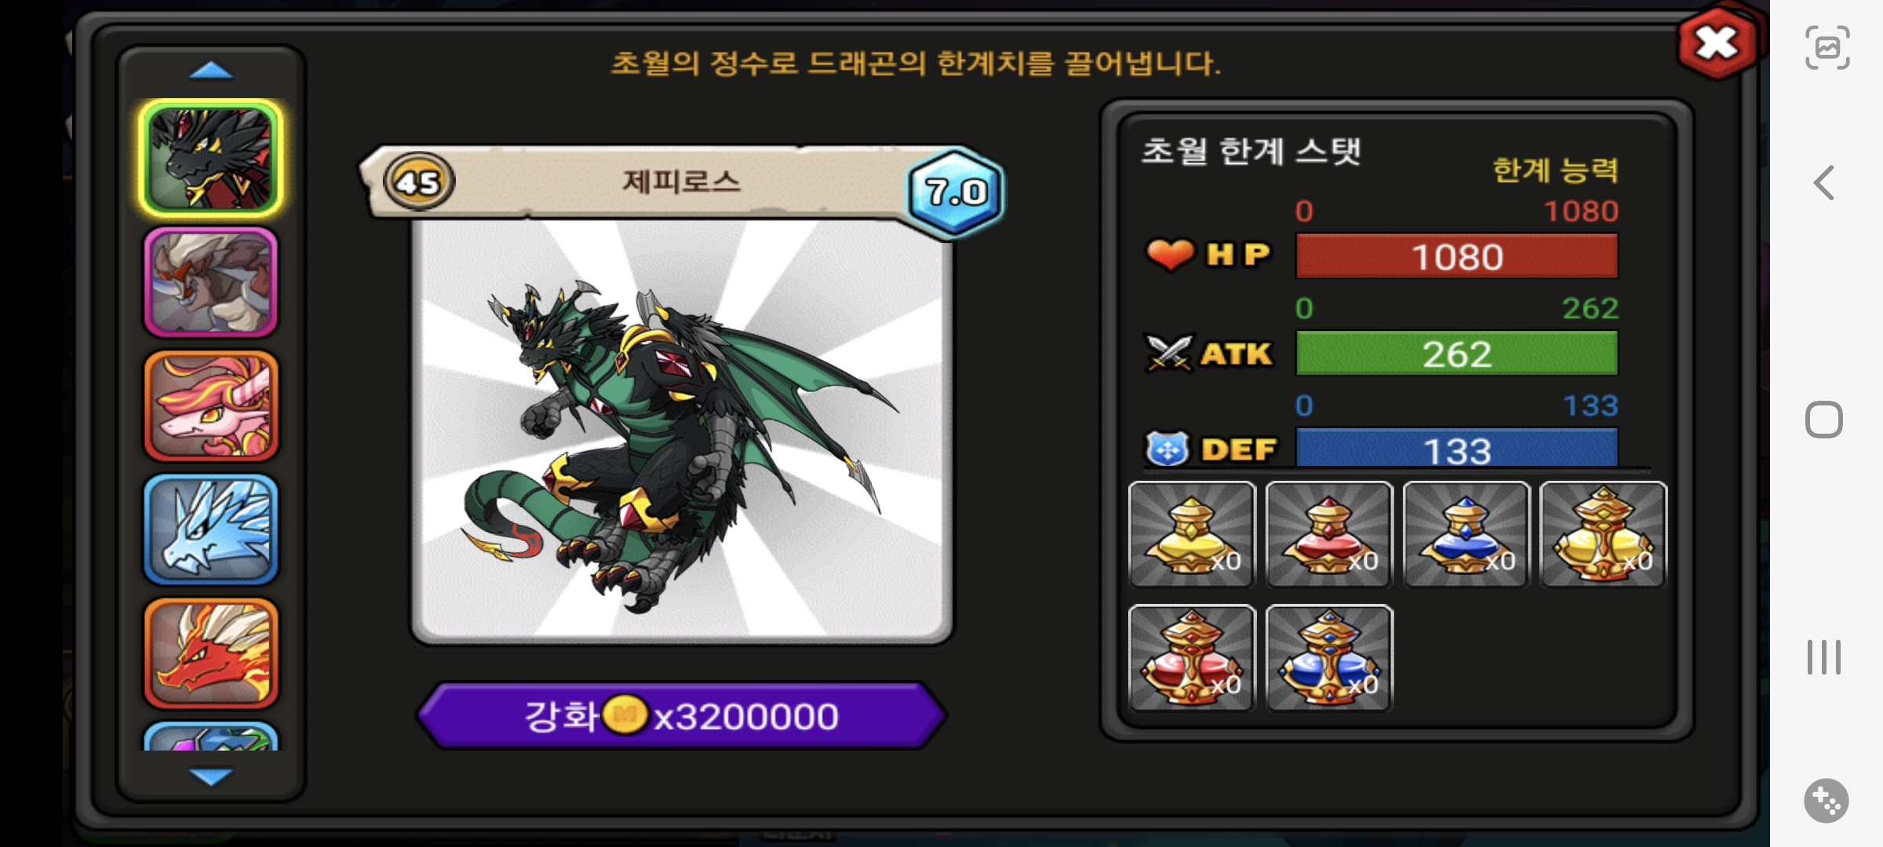This screenshot has width=1883, height=847.
Task: Select the black dragon Zephyros portrait
Action: pos(210,159)
